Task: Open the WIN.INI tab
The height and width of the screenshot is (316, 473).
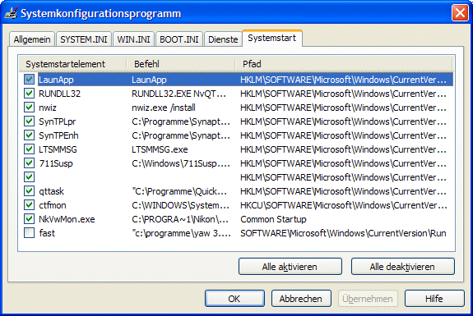Action: 133,39
